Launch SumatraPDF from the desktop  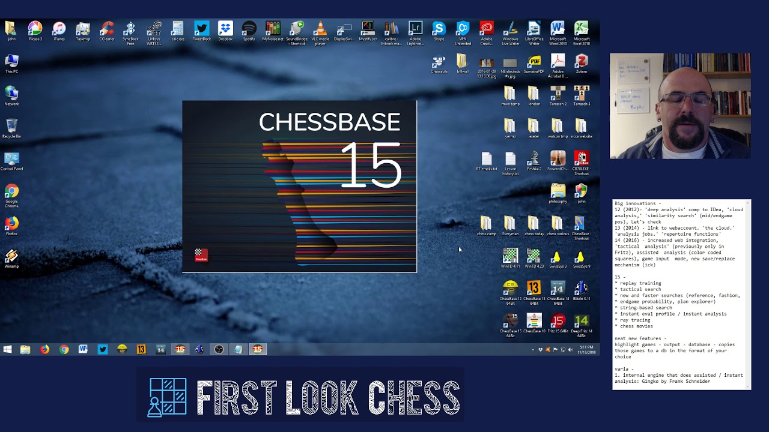tap(533, 64)
